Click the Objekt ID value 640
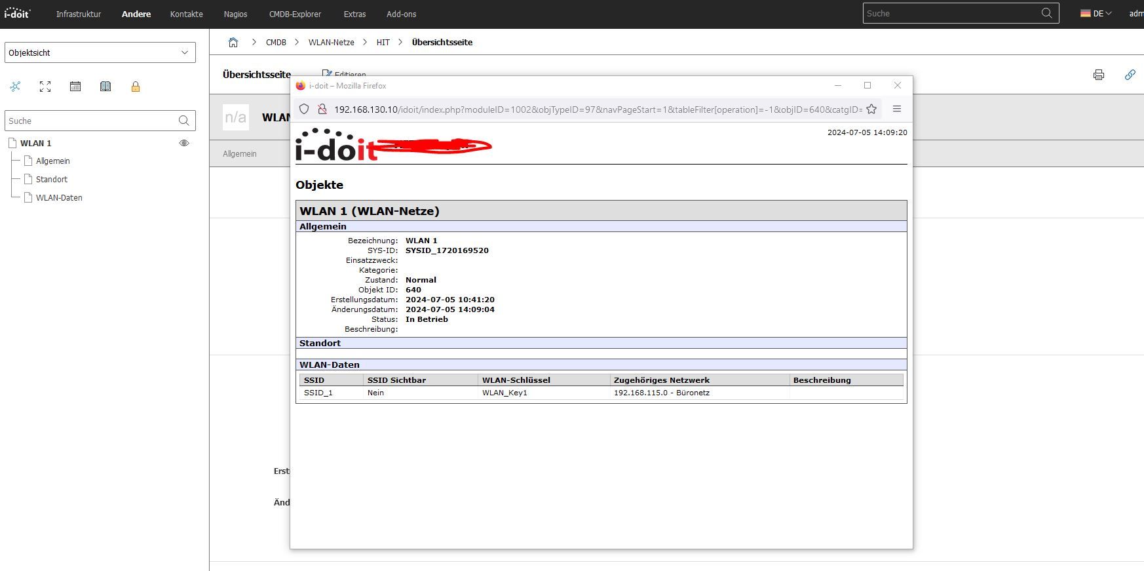 point(413,290)
